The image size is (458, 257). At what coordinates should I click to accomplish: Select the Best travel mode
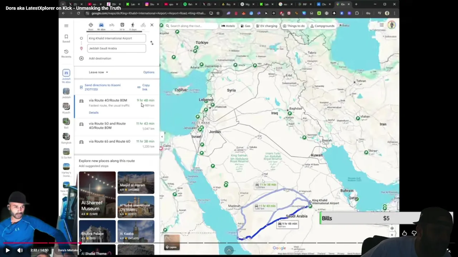pos(91,26)
